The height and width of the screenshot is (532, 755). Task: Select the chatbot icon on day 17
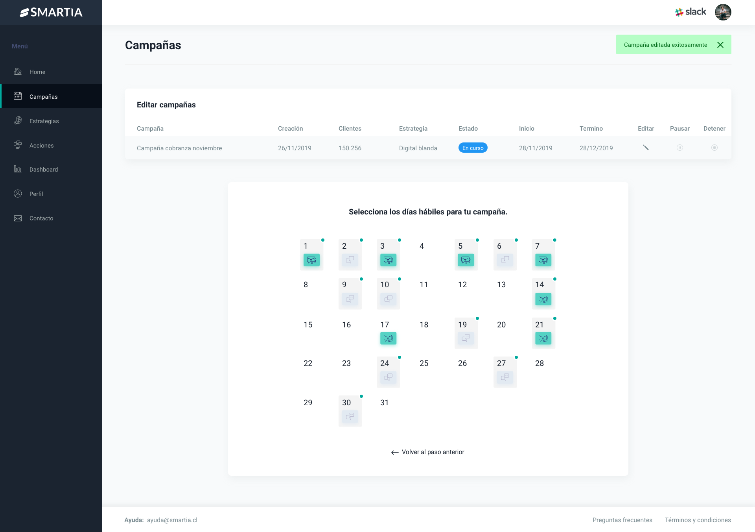click(x=388, y=338)
